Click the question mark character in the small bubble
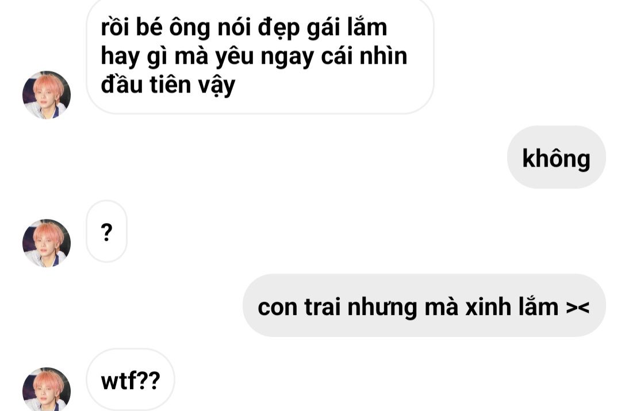The width and height of the screenshot is (621, 411). [106, 232]
